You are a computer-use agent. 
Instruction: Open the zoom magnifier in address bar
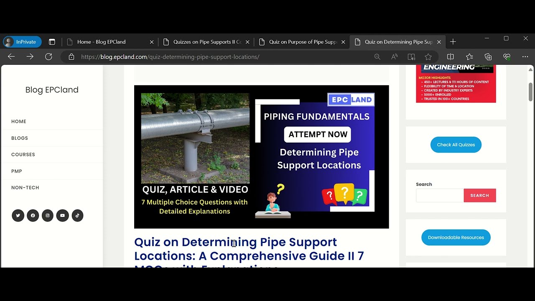click(377, 57)
